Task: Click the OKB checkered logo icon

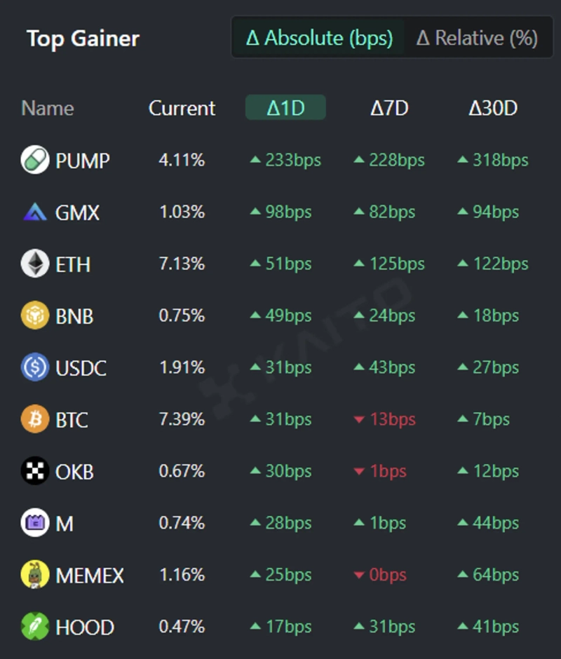Action: tap(35, 472)
